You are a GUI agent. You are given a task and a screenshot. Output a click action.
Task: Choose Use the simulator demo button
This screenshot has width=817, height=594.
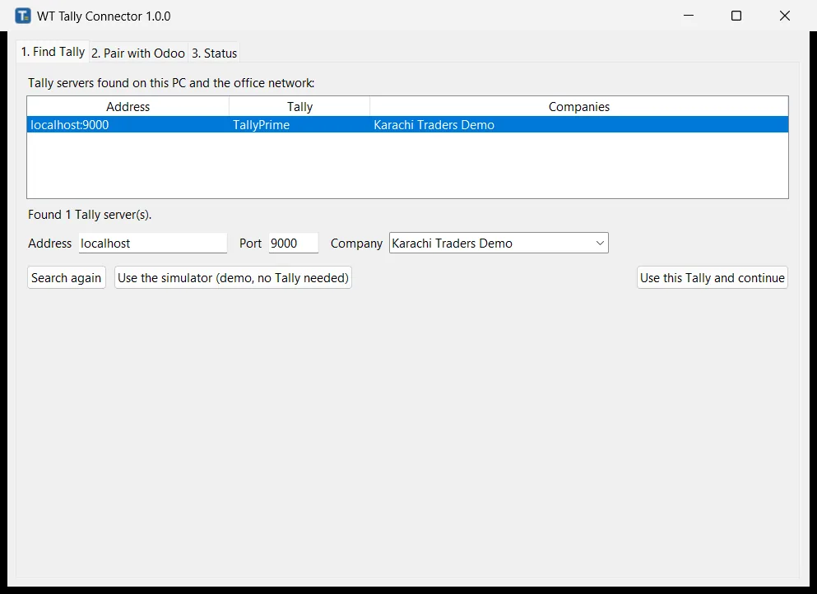coord(233,278)
